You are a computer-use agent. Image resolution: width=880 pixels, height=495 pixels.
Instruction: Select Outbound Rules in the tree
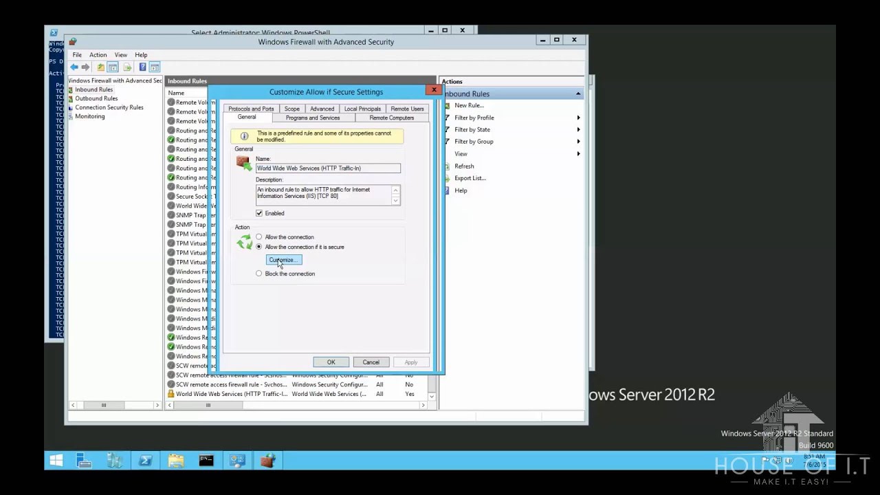(x=96, y=98)
